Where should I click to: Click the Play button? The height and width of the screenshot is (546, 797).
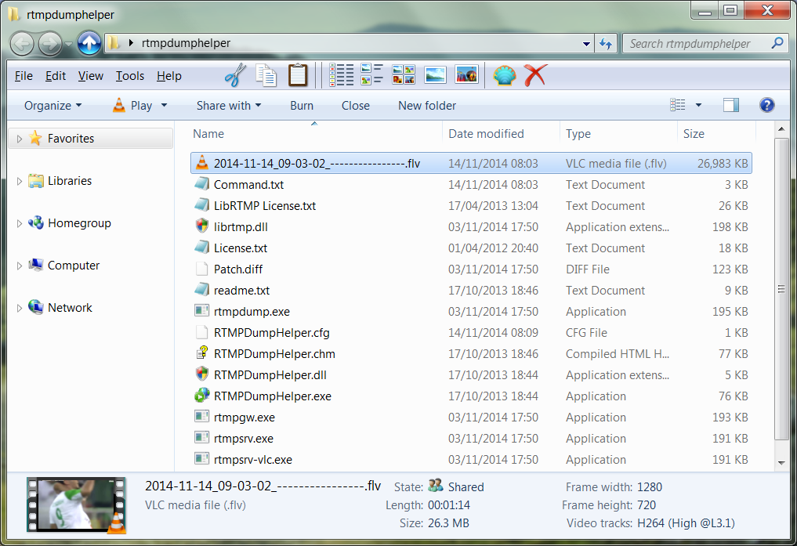tap(132, 105)
